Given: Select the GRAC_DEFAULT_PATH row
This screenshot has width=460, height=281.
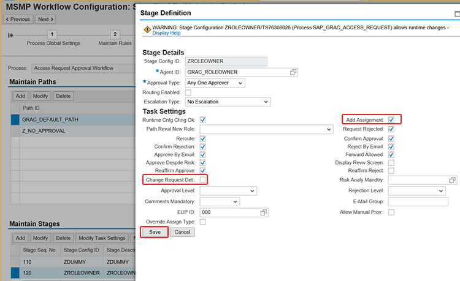Looking at the screenshot, I should point(49,119).
